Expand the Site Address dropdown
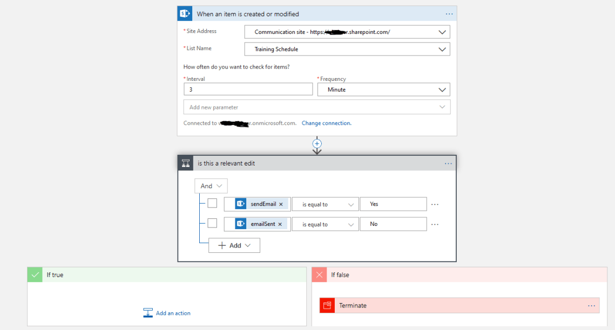The image size is (615, 330). (442, 32)
